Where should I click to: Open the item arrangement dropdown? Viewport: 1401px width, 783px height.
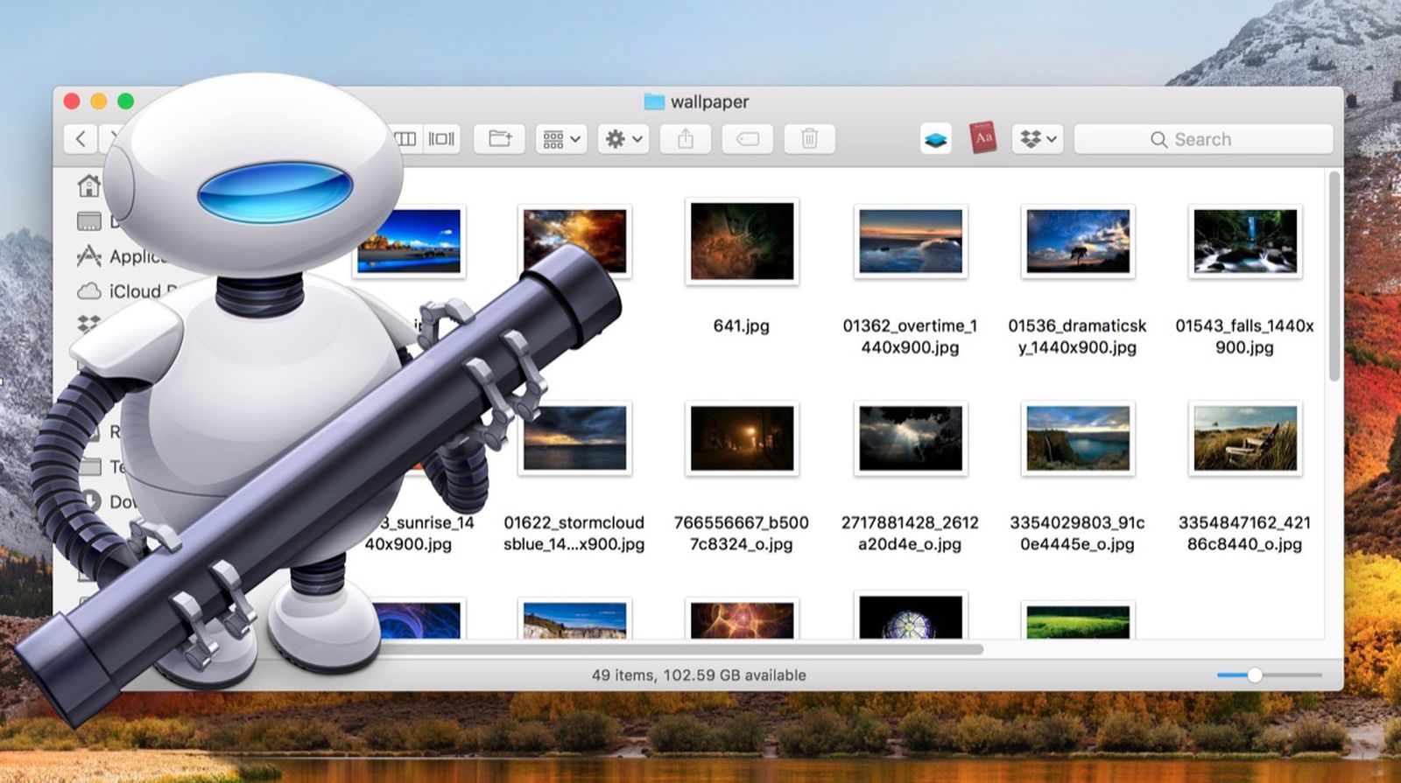[561, 139]
